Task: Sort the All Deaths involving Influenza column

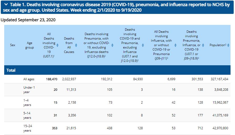Action: tap(175, 45)
